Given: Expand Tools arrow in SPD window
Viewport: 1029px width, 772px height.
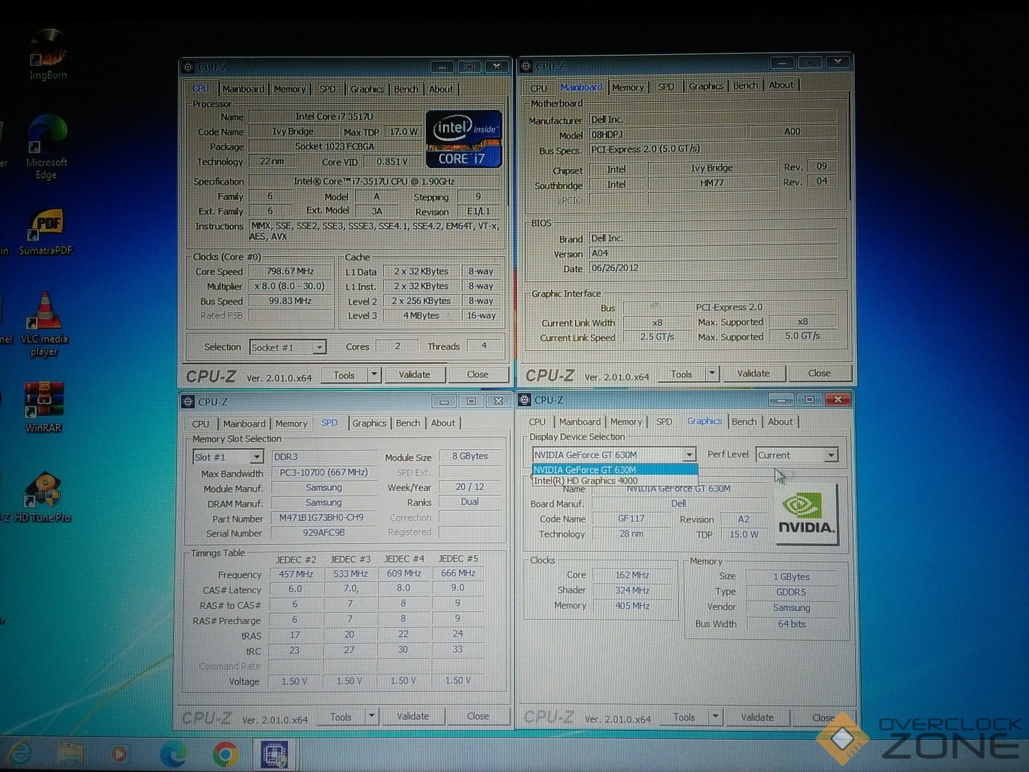Looking at the screenshot, I should coord(371,716).
